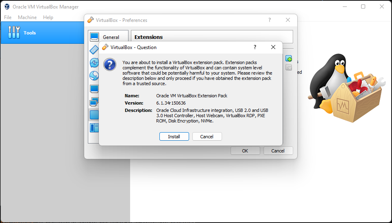The width and height of the screenshot is (392, 223).
Task: Select the Language globe icon
Action: tap(94, 76)
